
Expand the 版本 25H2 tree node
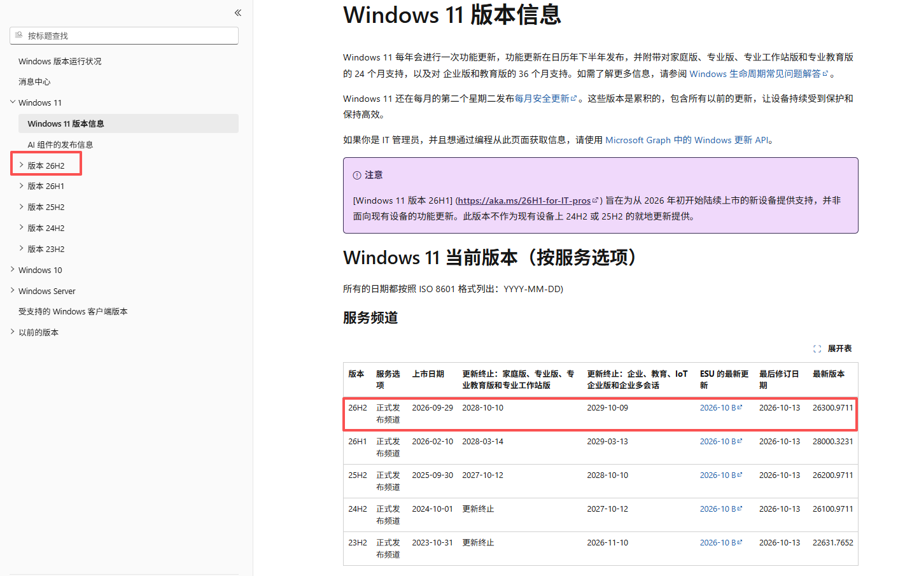click(21, 207)
